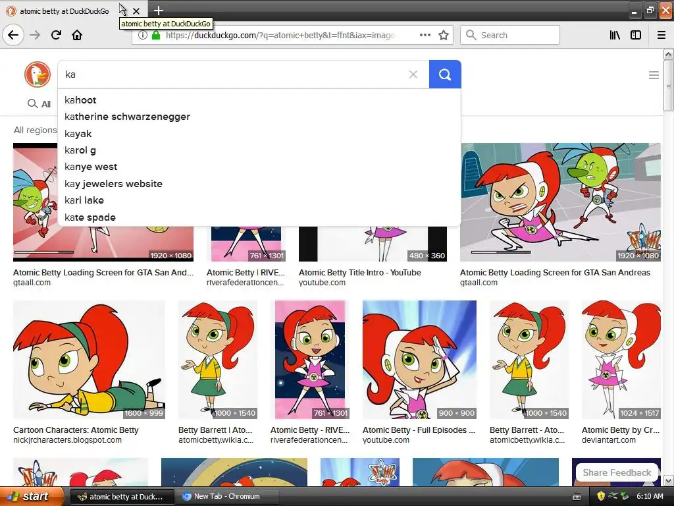Select the atomic betty browser tab

click(65, 11)
